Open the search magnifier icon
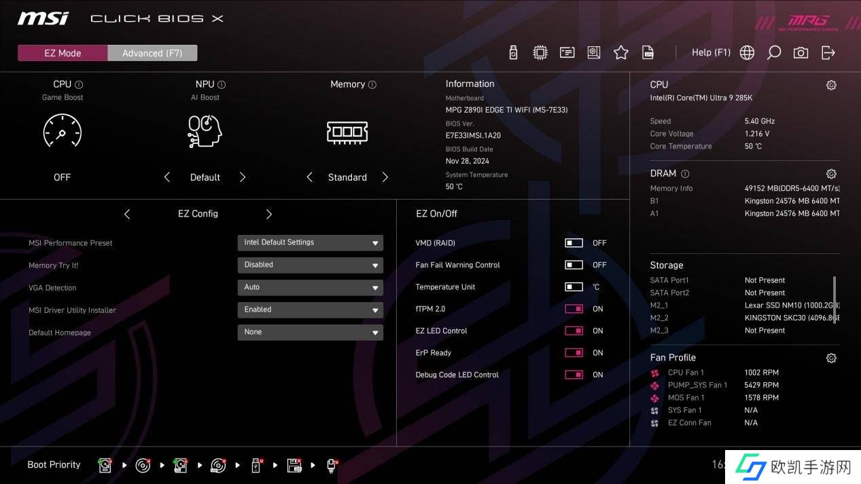Screen dimensions: 861x484 pos(773,52)
